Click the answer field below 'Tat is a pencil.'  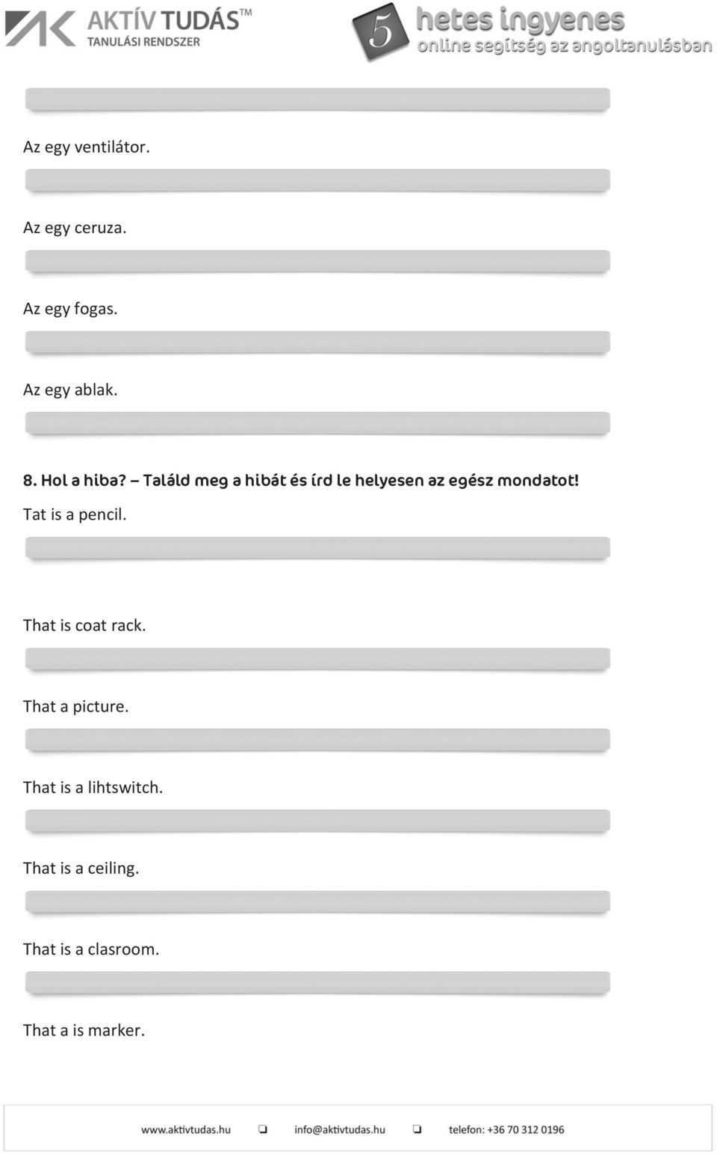click(317, 548)
